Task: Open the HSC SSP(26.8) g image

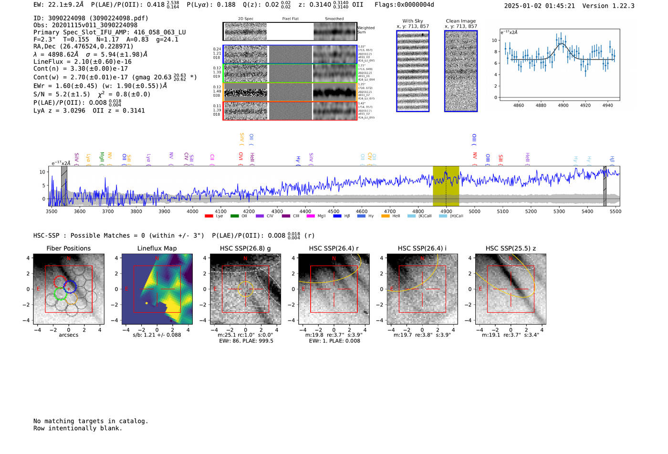Action: point(245,289)
